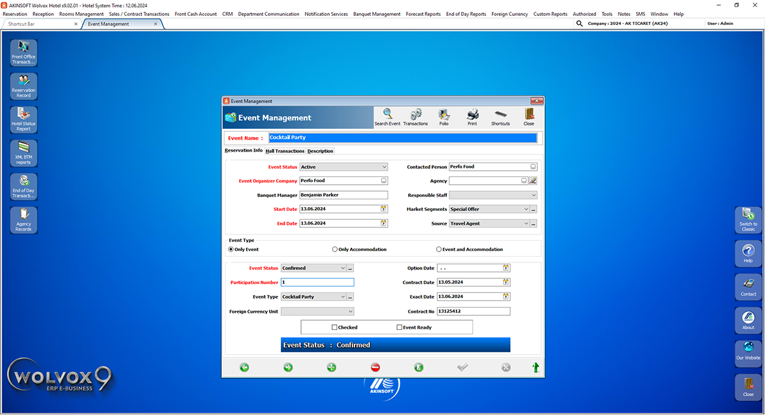Open Help from right sidebar
This screenshot has width=765, height=416.
(x=748, y=254)
